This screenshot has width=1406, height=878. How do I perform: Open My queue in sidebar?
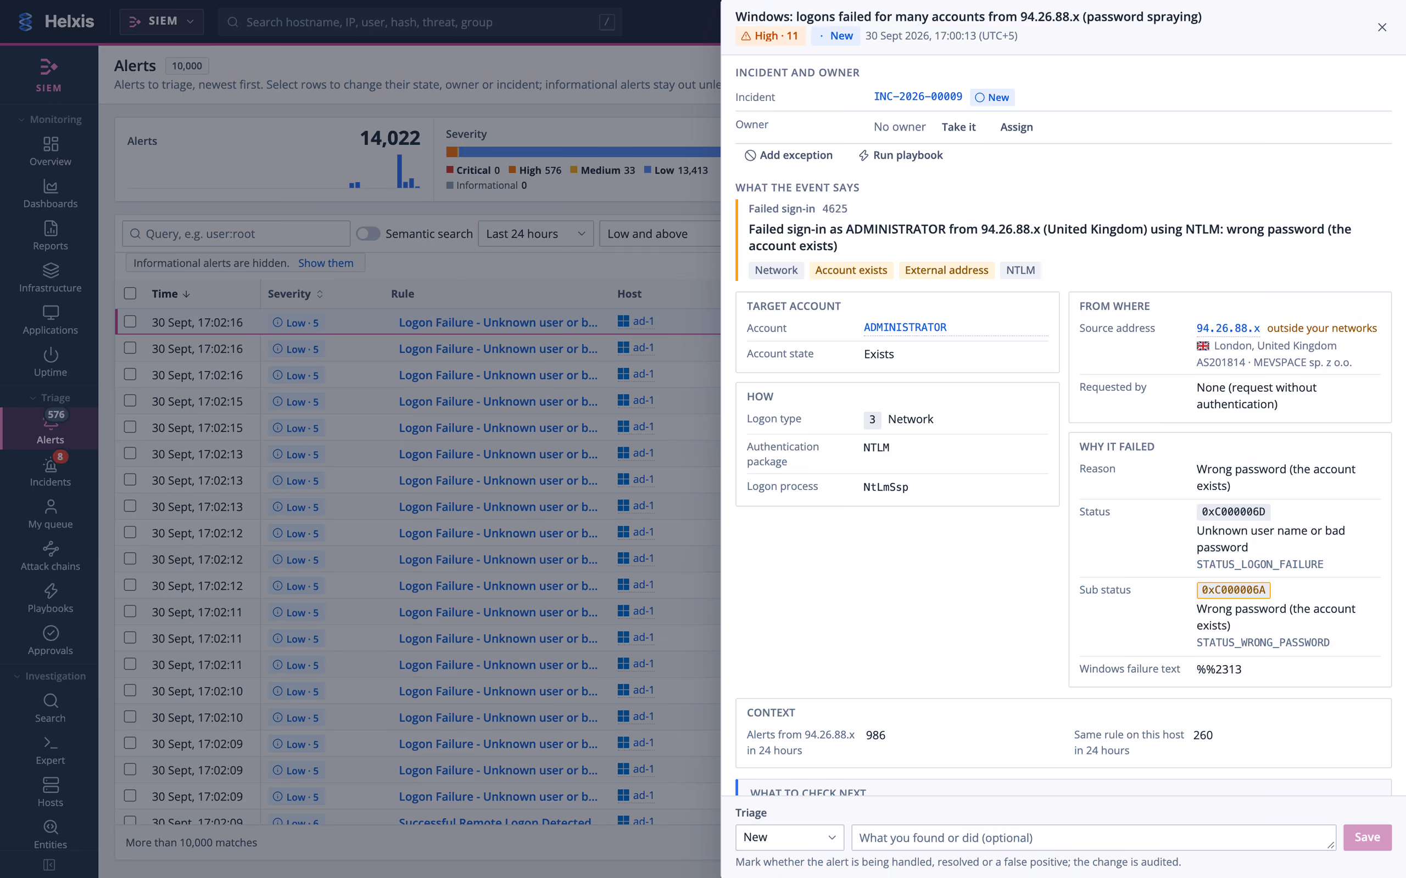point(51,514)
